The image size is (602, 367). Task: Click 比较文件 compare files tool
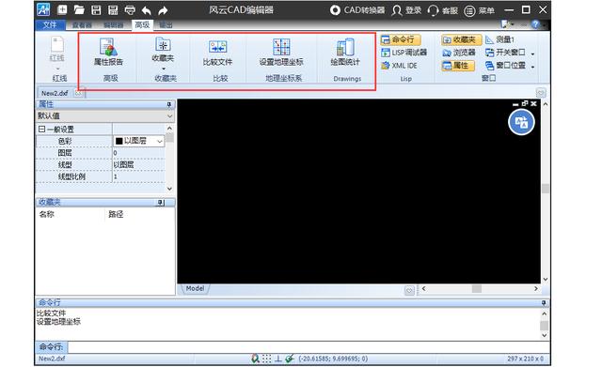click(217, 53)
